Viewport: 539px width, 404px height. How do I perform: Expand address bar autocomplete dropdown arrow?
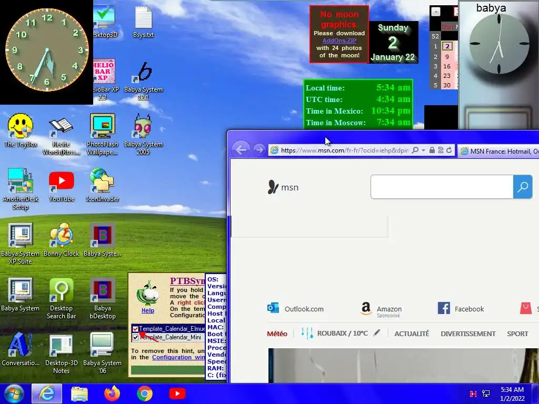(424, 150)
